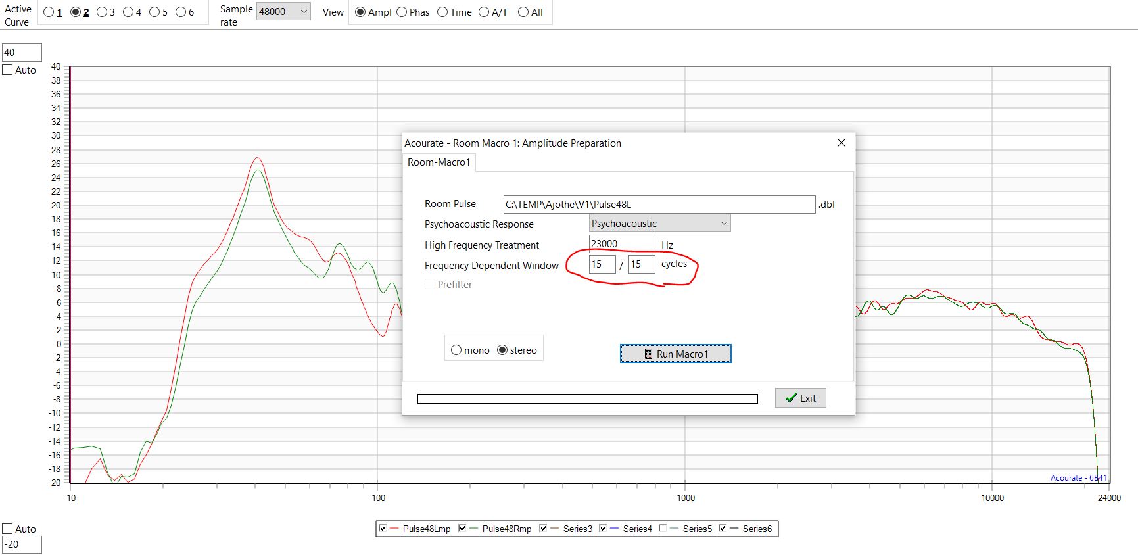The height and width of the screenshot is (555, 1138).
Task: Click the Acourate watermark link in chart corner
Action: (1079, 478)
